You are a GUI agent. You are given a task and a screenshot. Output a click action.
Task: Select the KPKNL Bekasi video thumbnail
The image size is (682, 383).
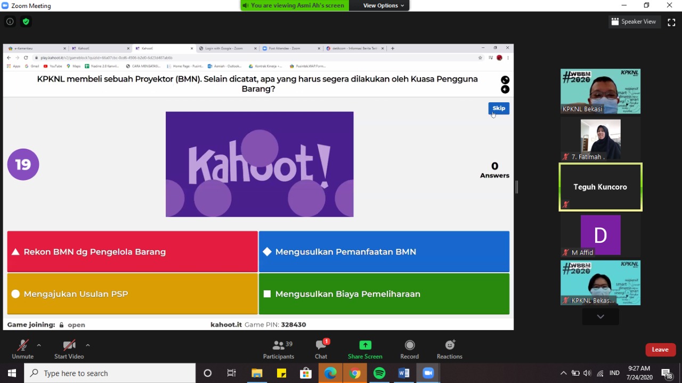click(x=600, y=91)
